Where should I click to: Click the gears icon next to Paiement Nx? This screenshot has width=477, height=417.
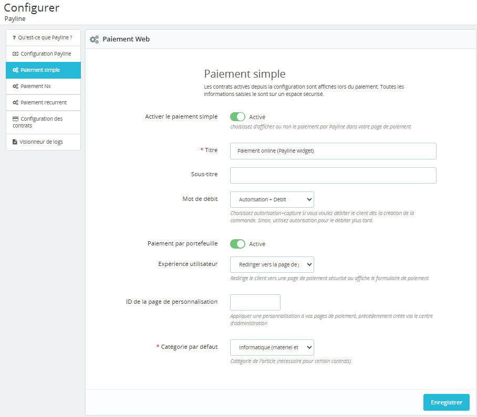[x=16, y=86]
